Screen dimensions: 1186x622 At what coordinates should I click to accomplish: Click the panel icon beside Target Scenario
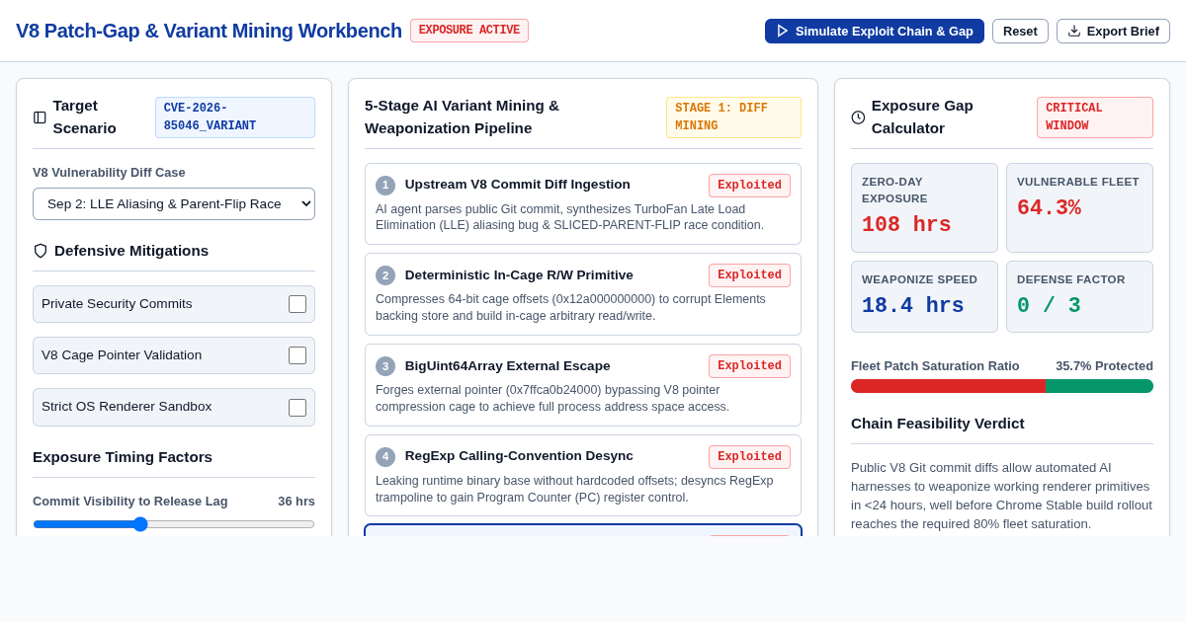40,117
